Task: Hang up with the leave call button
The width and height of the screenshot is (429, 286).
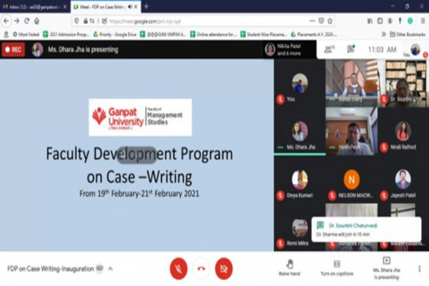Action: 201,269
